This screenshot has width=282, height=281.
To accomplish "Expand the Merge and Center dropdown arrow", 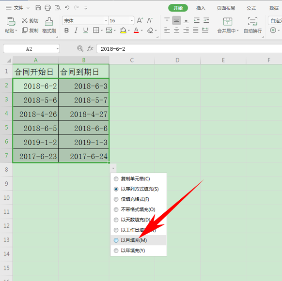I will (237, 30).
